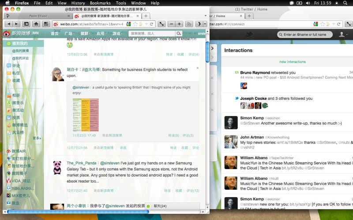Click the volume icon in menu bar
The height and width of the screenshot is (220, 353).
(308, 3)
